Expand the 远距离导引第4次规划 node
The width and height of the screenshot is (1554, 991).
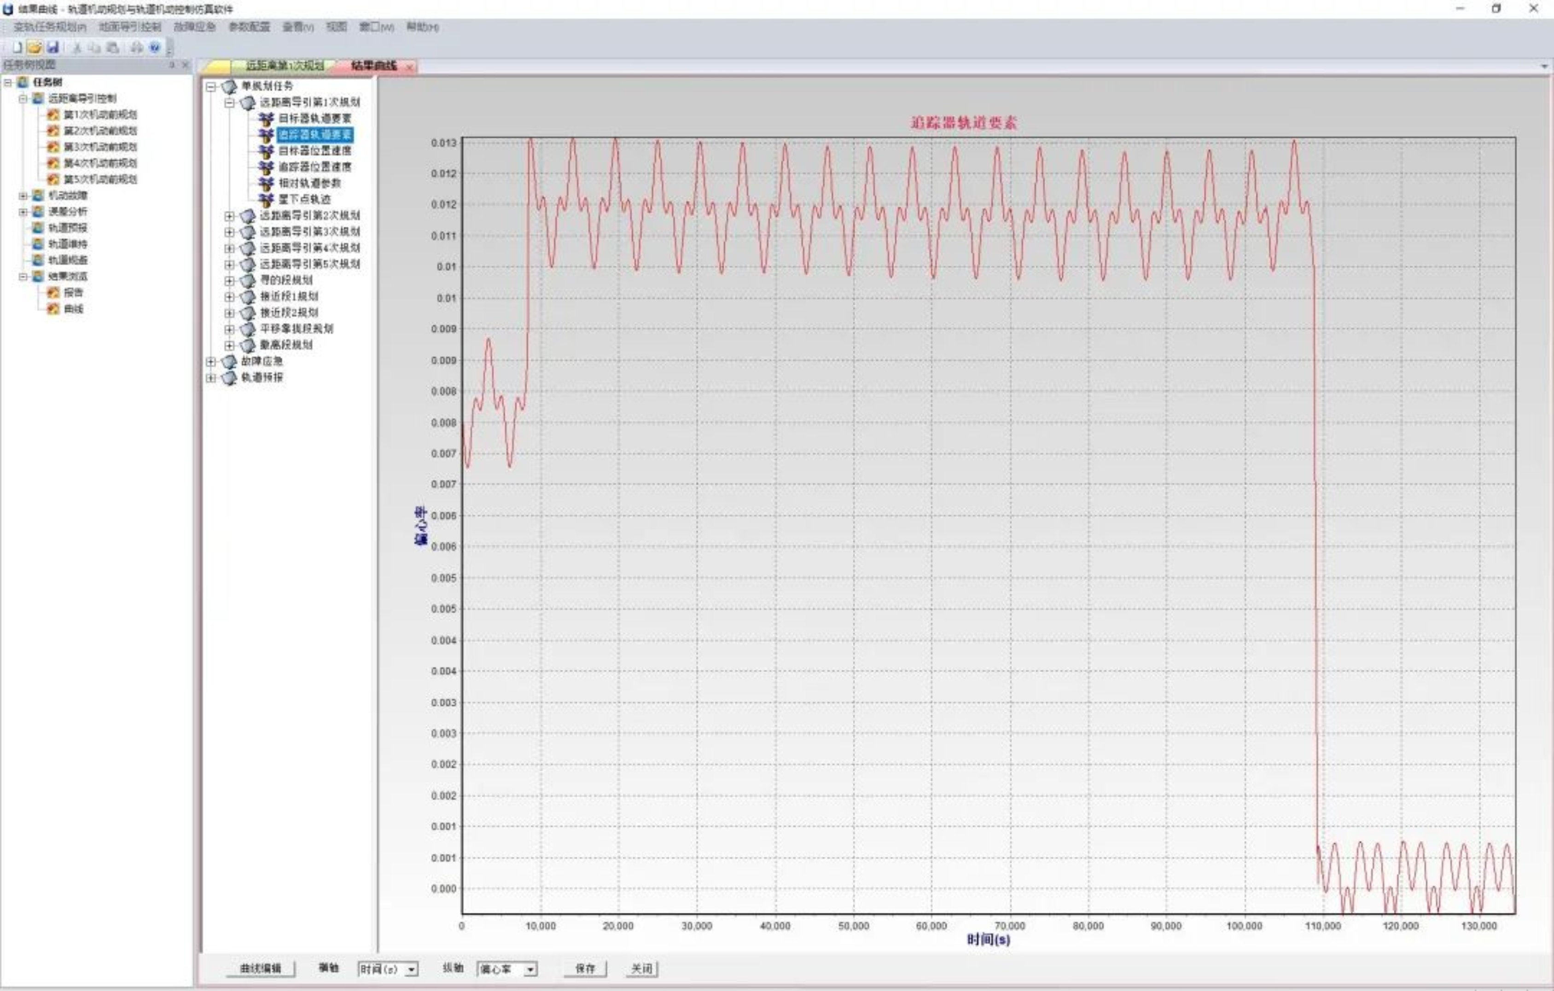pos(229,249)
